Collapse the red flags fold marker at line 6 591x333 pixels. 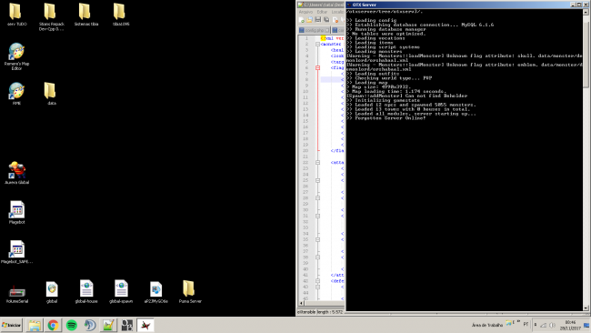tap(317, 68)
